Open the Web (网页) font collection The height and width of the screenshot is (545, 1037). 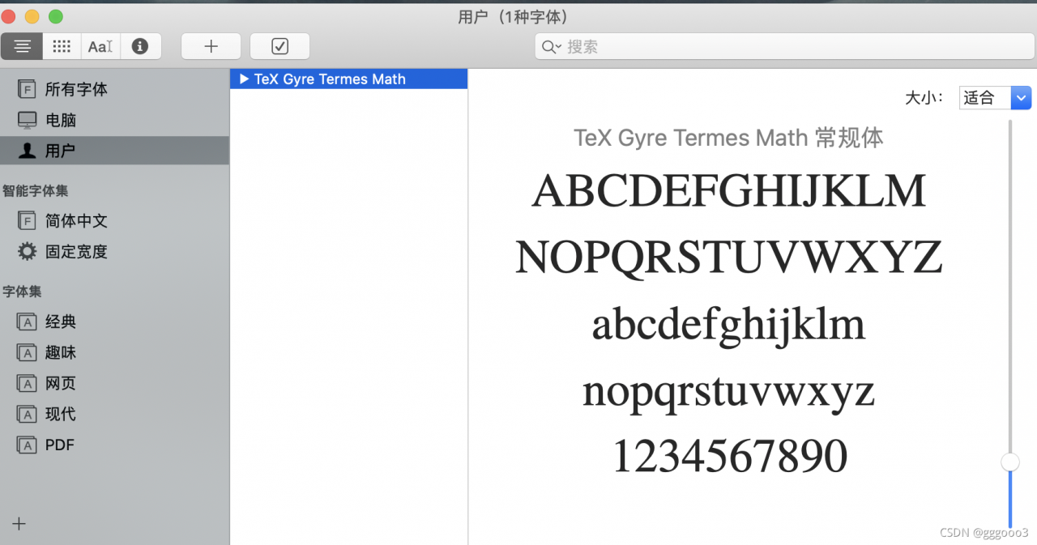pos(60,383)
